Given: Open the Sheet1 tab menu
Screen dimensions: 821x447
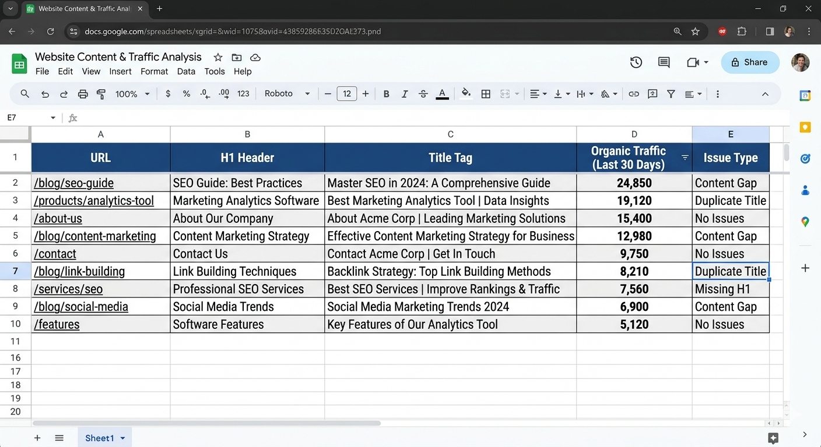Looking at the screenshot, I should point(122,438).
